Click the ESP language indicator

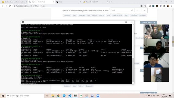point(157,96)
